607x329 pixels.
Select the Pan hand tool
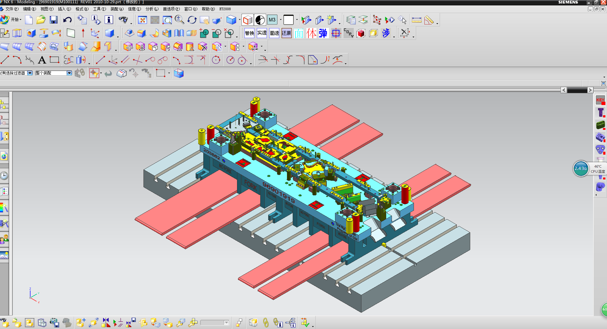[204, 20]
